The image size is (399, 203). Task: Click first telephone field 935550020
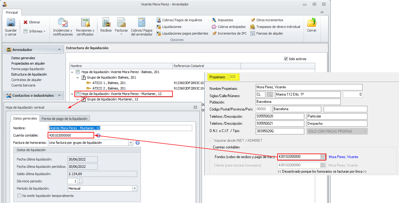280,116
